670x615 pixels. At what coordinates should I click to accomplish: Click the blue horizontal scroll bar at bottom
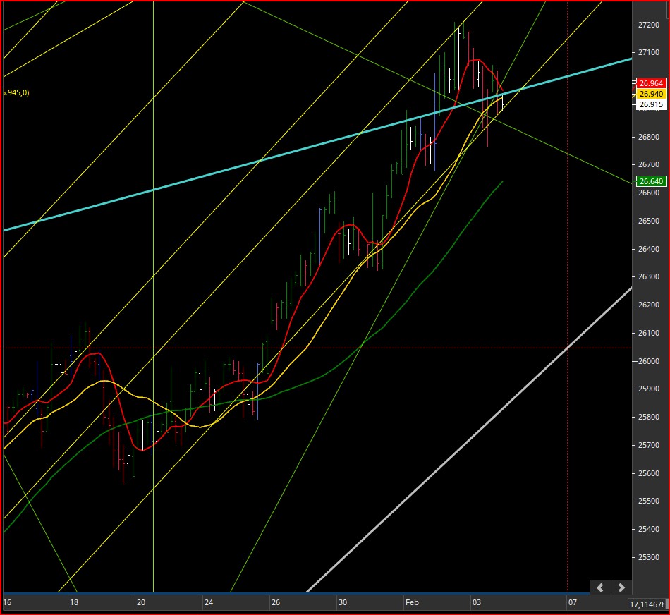pyautogui.click(x=285, y=593)
